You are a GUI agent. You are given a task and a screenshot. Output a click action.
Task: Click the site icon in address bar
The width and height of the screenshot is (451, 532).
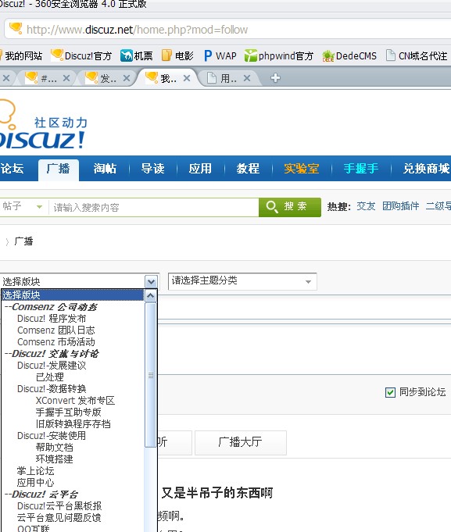[16, 28]
